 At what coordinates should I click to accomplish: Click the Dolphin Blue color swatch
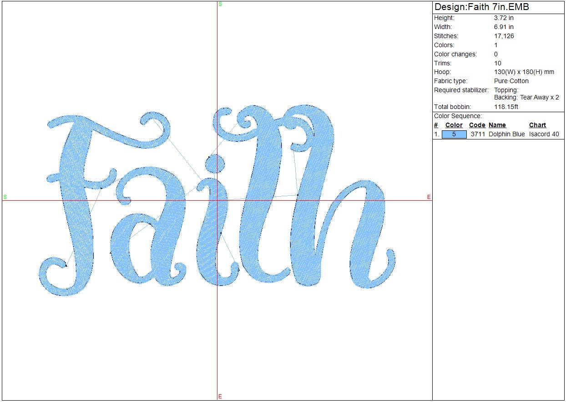point(454,134)
